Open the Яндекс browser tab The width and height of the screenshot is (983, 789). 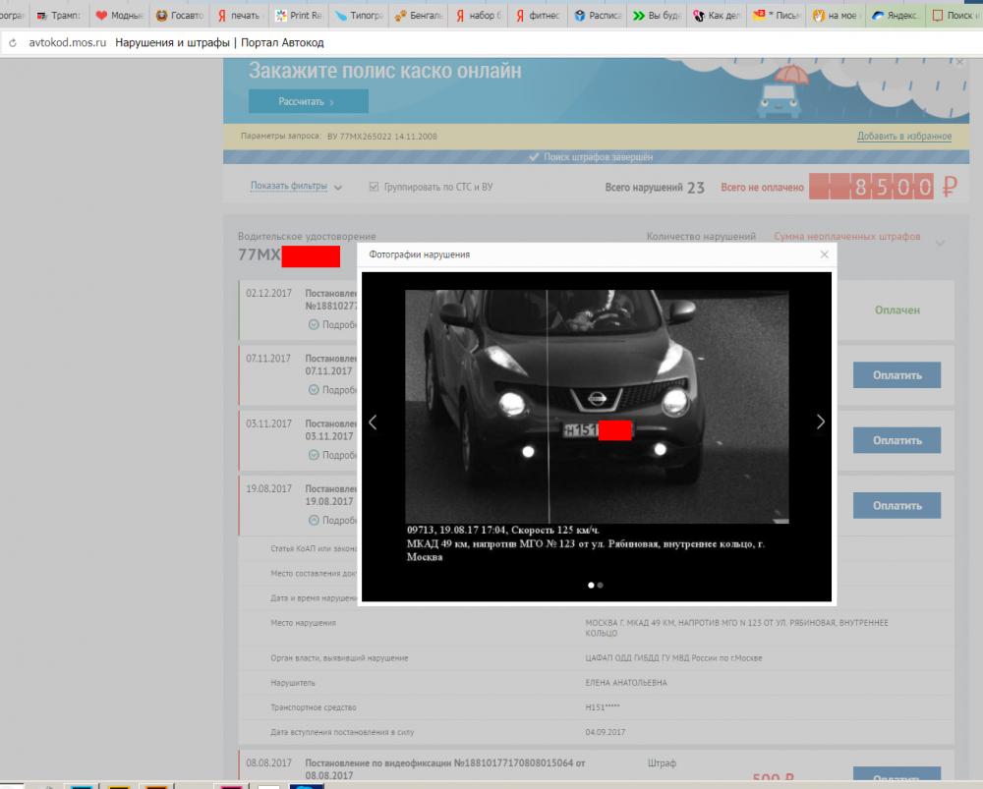[896, 15]
